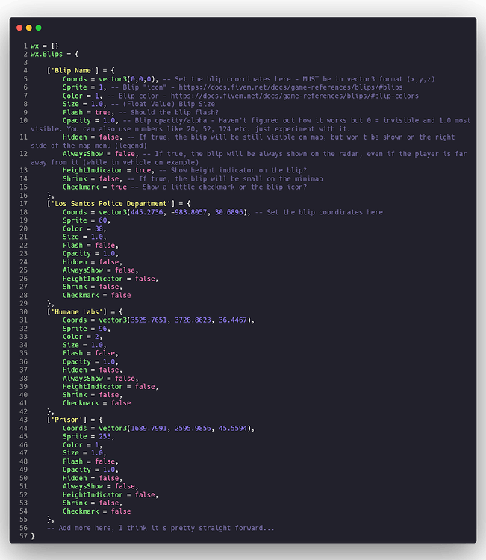Click the Color value 38
486x560 pixels.
coord(99,228)
